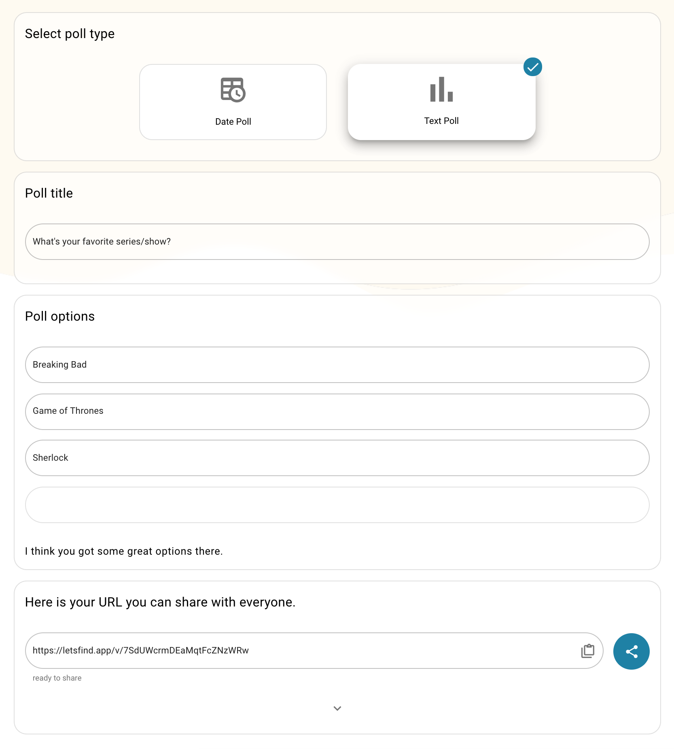Click the "great options there" hint text
The image size is (674, 749).
click(124, 551)
